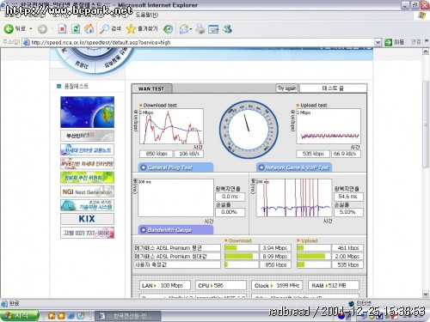Viewport: 430px width, 322px height.
Task: Click the 0.0 ms ping delay value
Action: 230,197
